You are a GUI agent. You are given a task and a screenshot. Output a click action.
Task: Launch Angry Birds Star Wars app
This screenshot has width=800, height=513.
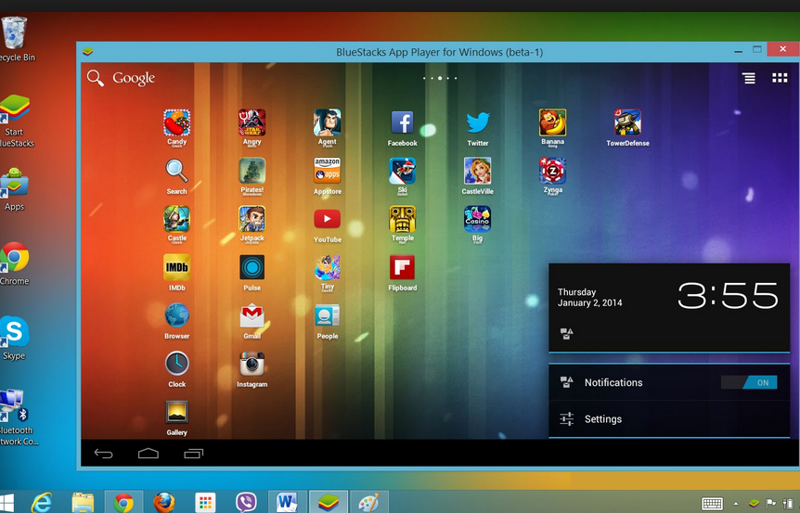(x=252, y=122)
